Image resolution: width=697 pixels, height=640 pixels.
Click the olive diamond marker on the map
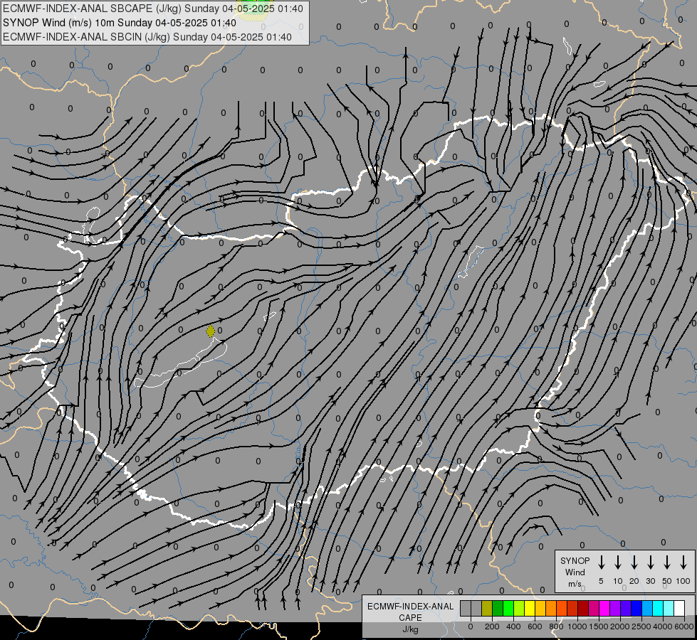pos(211,331)
